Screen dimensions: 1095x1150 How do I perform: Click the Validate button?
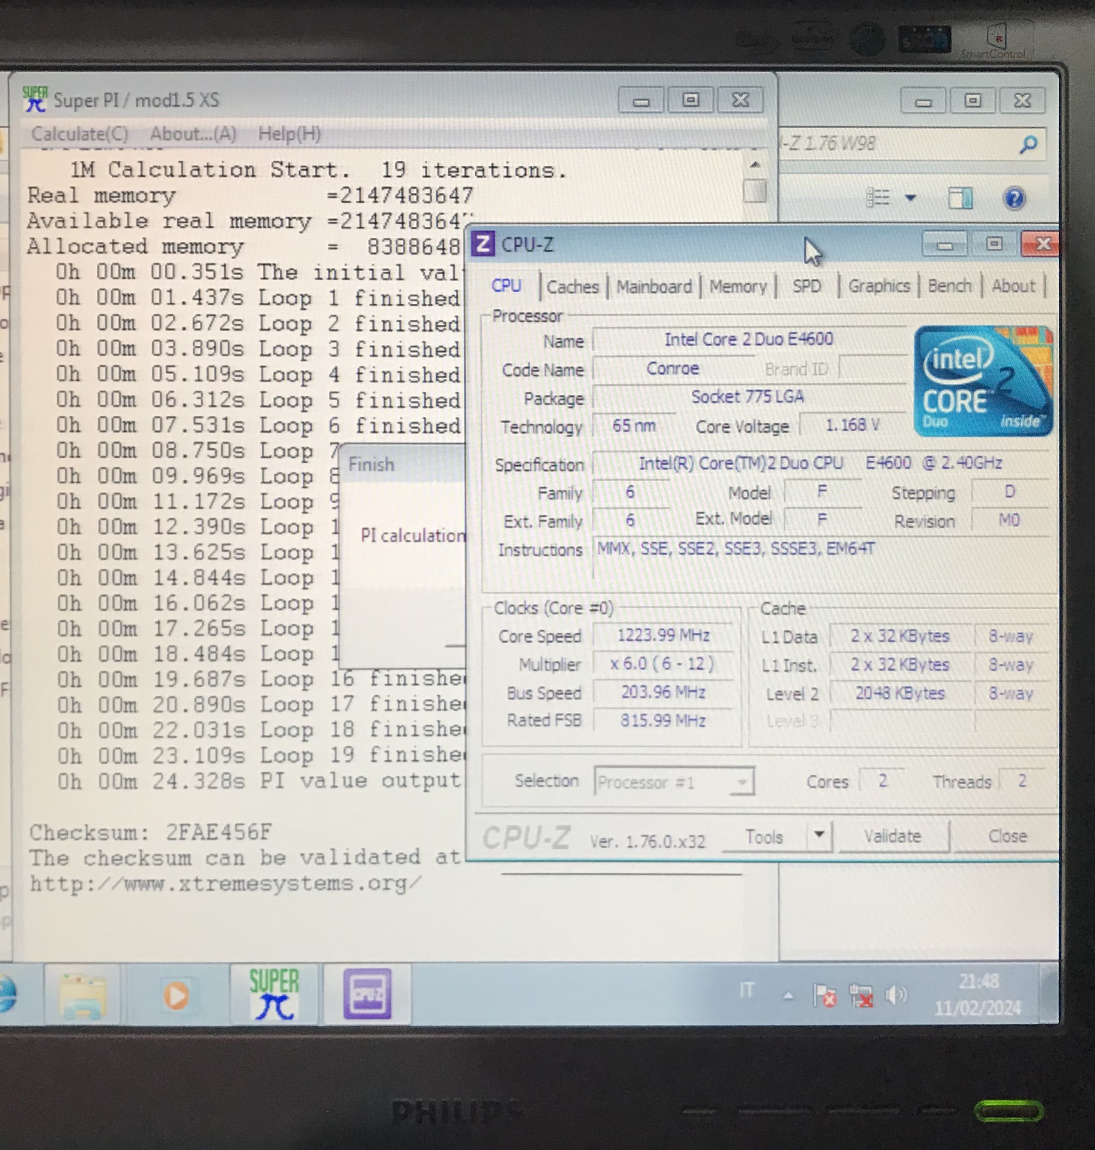pos(892,836)
